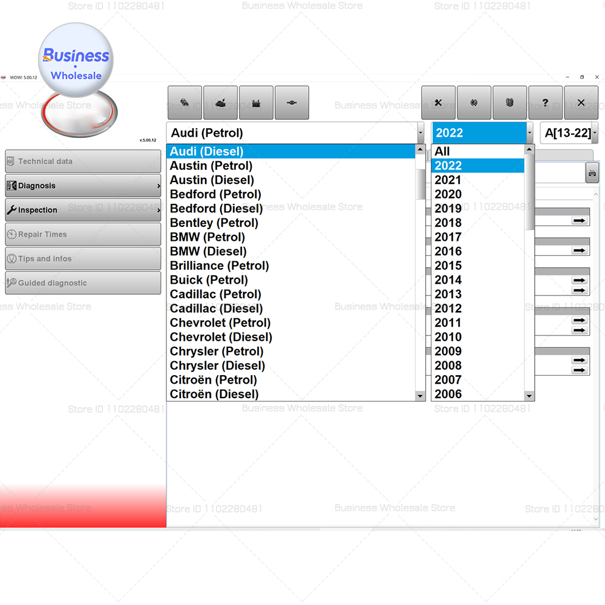Select Technical data in the sidebar
The image size is (605, 605).
(x=83, y=161)
